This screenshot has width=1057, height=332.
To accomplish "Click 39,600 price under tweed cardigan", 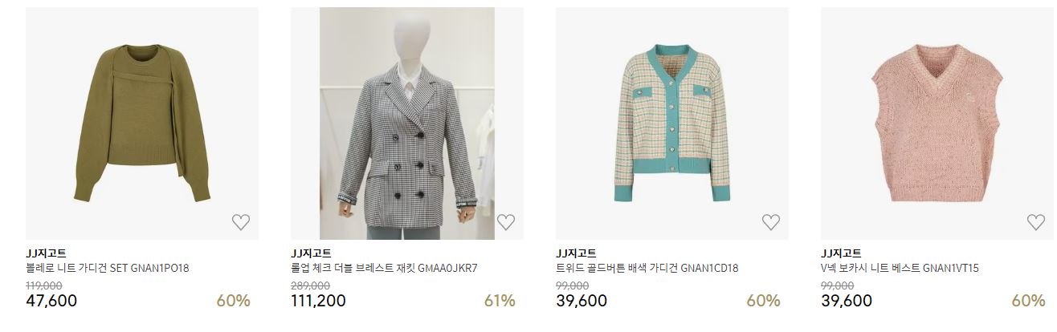I will pyautogui.click(x=582, y=301).
